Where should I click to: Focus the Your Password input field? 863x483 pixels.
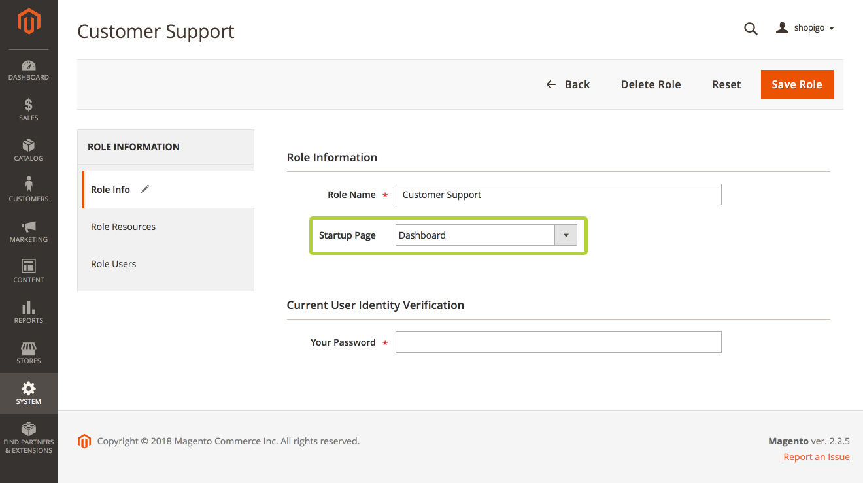[558, 342]
